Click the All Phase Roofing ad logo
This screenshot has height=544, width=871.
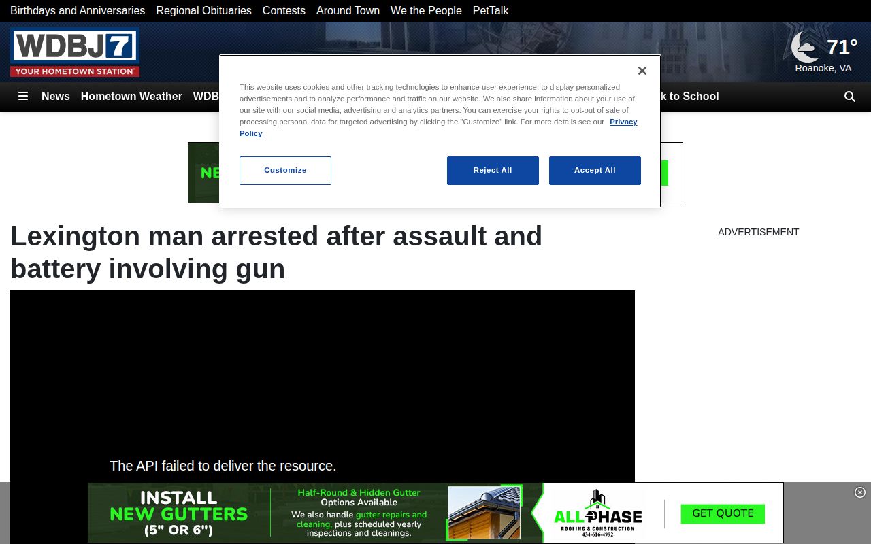coord(597,513)
